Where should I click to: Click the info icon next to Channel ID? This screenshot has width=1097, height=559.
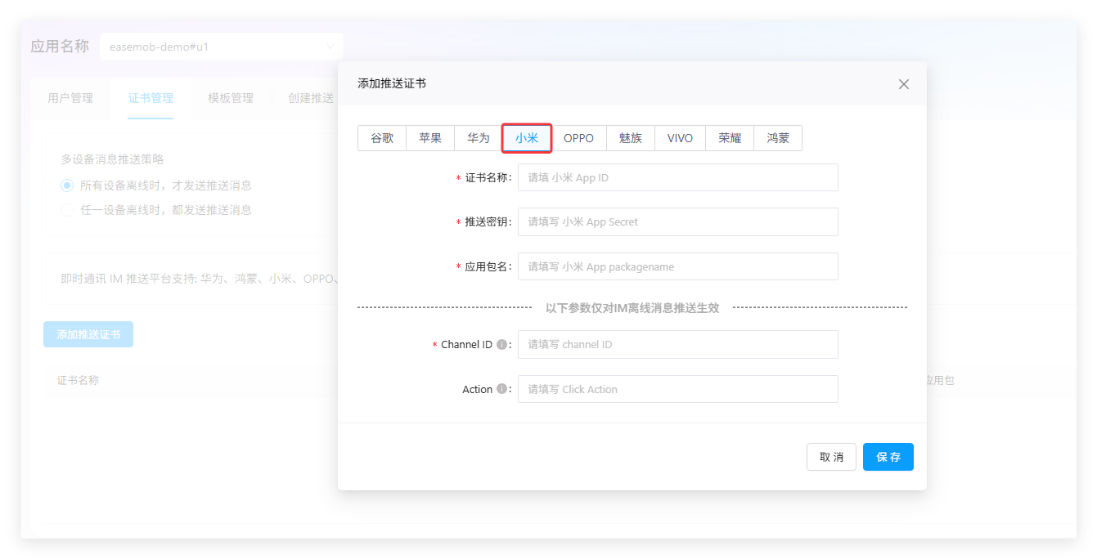[502, 345]
